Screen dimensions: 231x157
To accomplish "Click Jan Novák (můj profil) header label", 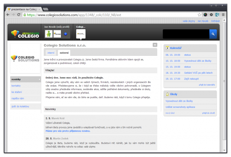I will coord(56,27).
